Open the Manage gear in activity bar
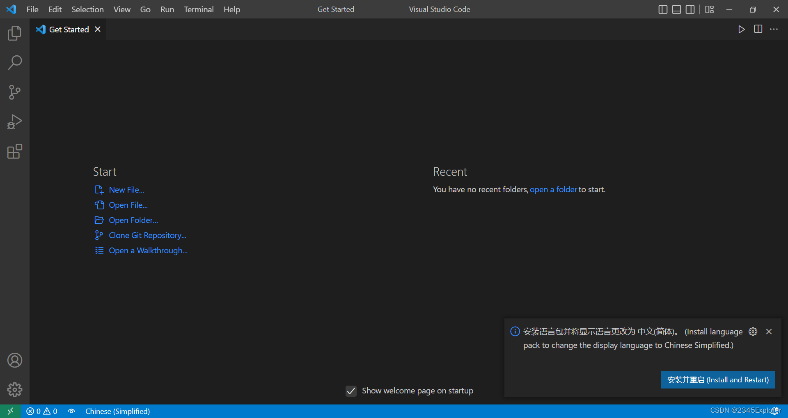The width and height of the screenshot is (788, 418). click(x=15, y=390)
